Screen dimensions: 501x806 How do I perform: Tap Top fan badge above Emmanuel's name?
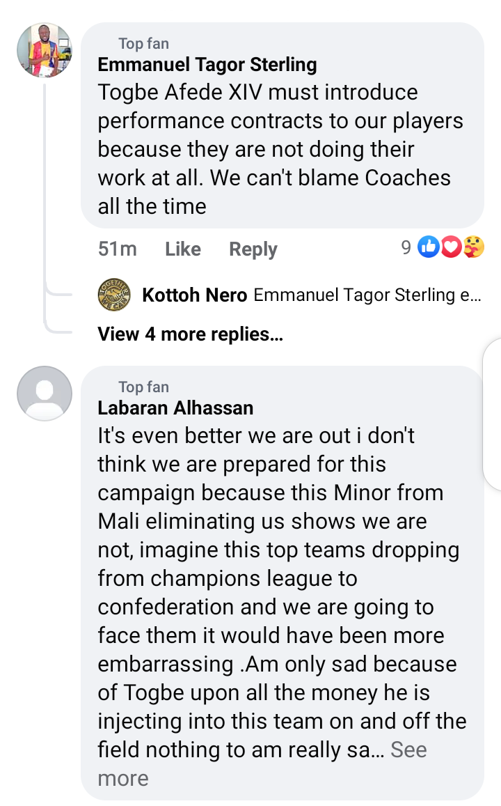click(143, 43)
